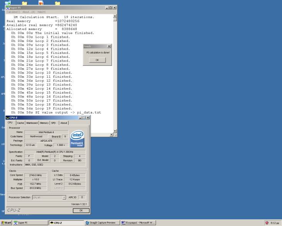Open the Calculate menu in Super PI
This screenshot has width=282, height=226.
tap(13, 12)
